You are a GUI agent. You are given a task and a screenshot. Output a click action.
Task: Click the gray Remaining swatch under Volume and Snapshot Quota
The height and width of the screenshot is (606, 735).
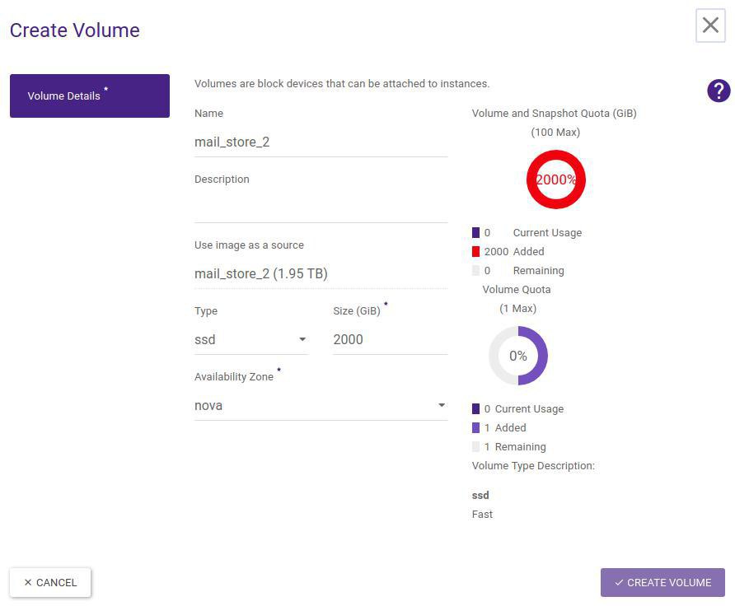coord(475,271)
